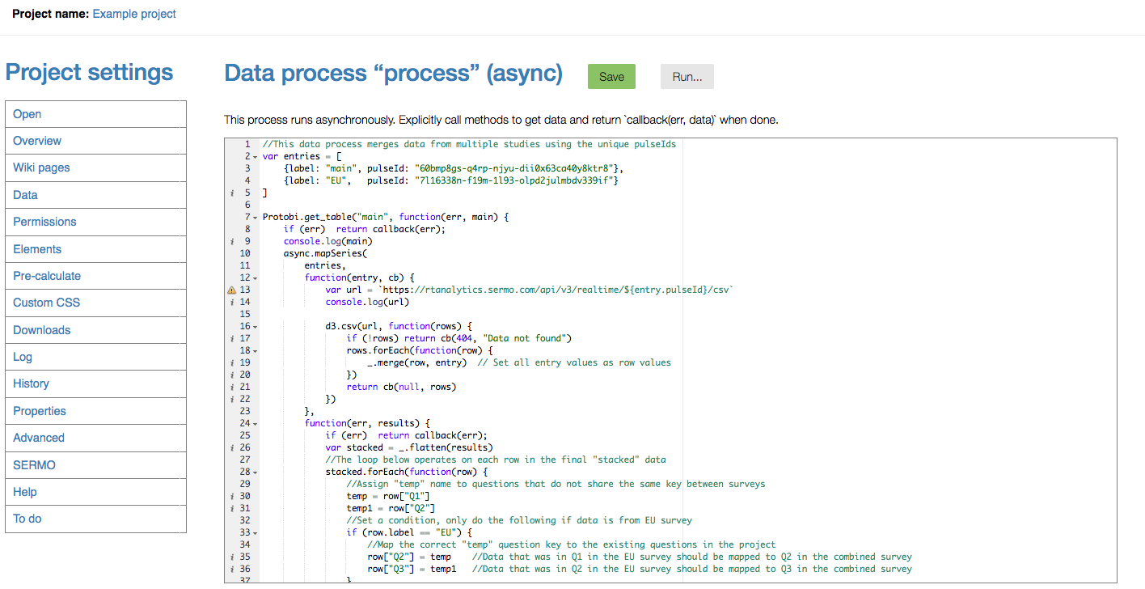This screenshot has height=589, width=1145.
Task: Click the info marker on line 35
Action: click(232, 557)
